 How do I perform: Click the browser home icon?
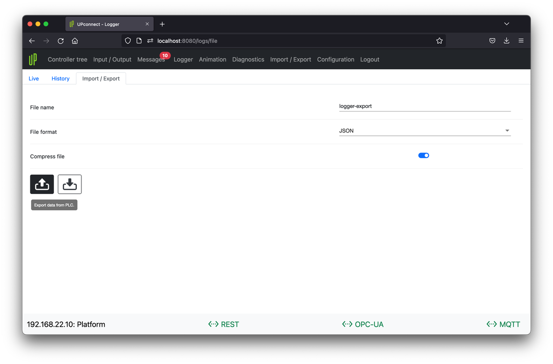(74, 41)
